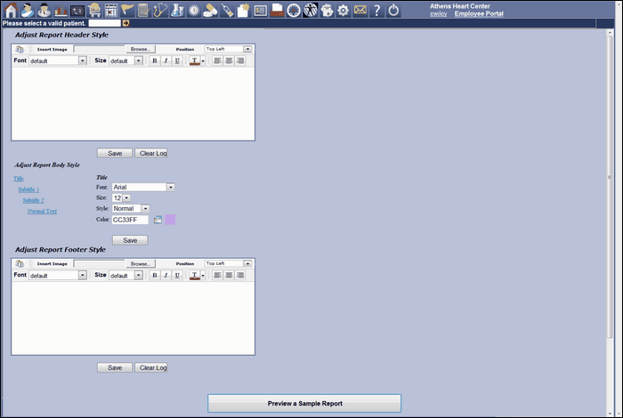Select Title in body style tree
623x418 pixels.
pyautogui.click(x=19, y=179)
